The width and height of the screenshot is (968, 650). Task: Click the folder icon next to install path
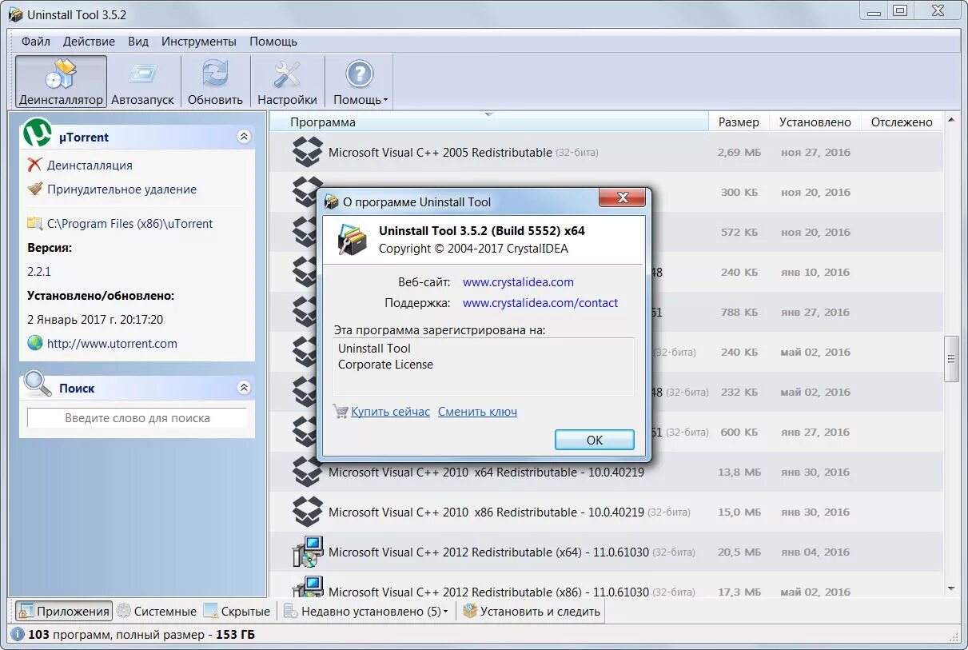tap(34, 223)
